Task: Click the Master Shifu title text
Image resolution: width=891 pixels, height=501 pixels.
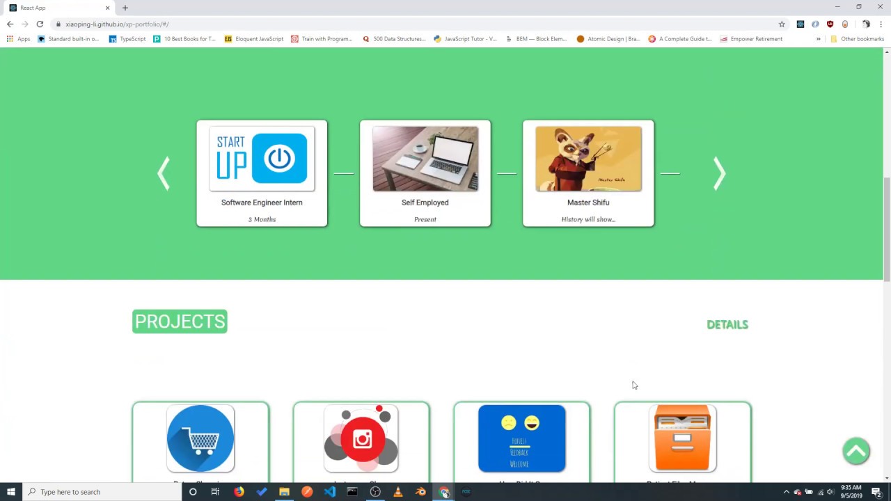Action: pos(588,202)
